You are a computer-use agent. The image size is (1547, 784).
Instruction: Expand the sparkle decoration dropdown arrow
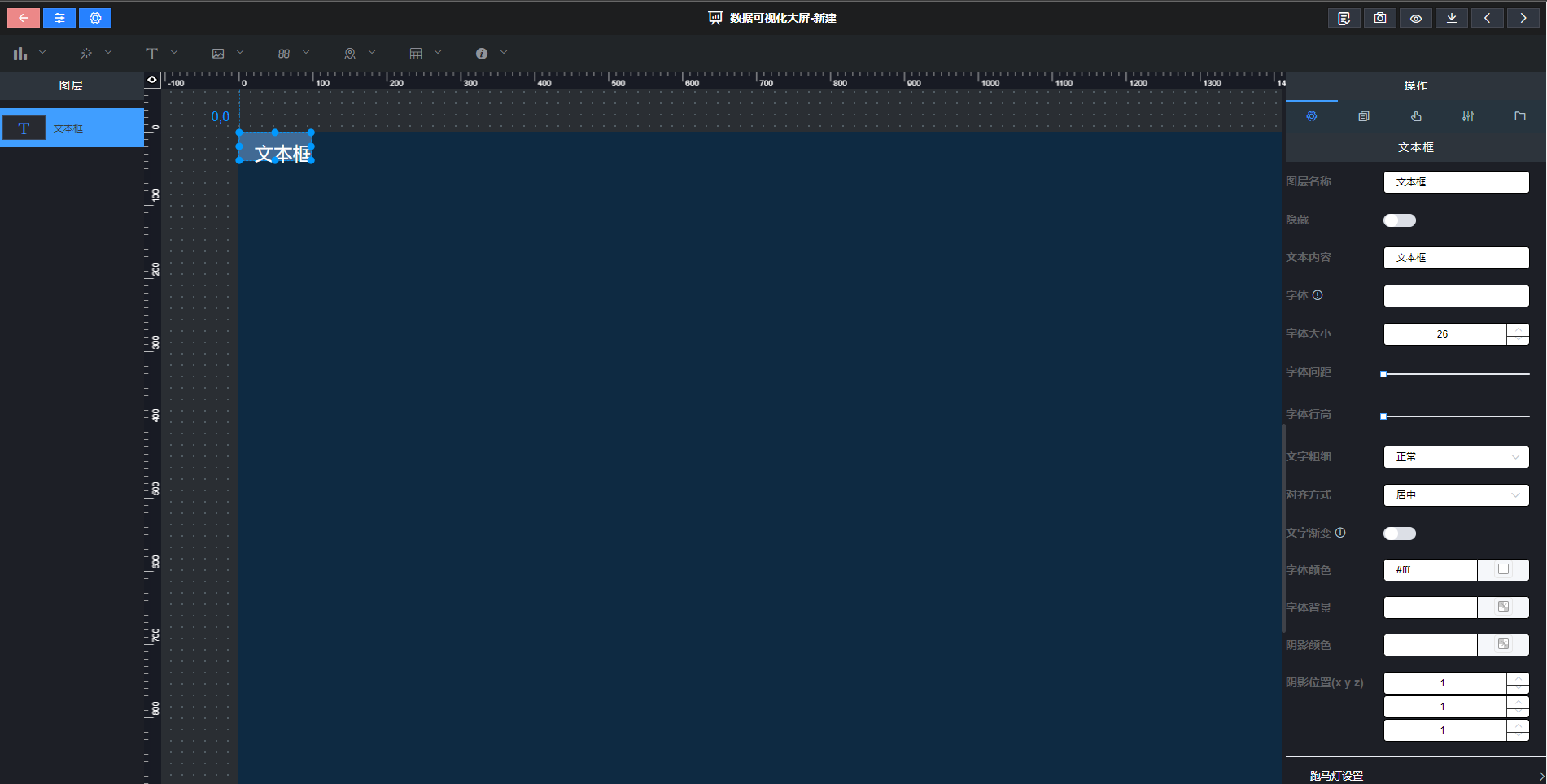[108, 52]
